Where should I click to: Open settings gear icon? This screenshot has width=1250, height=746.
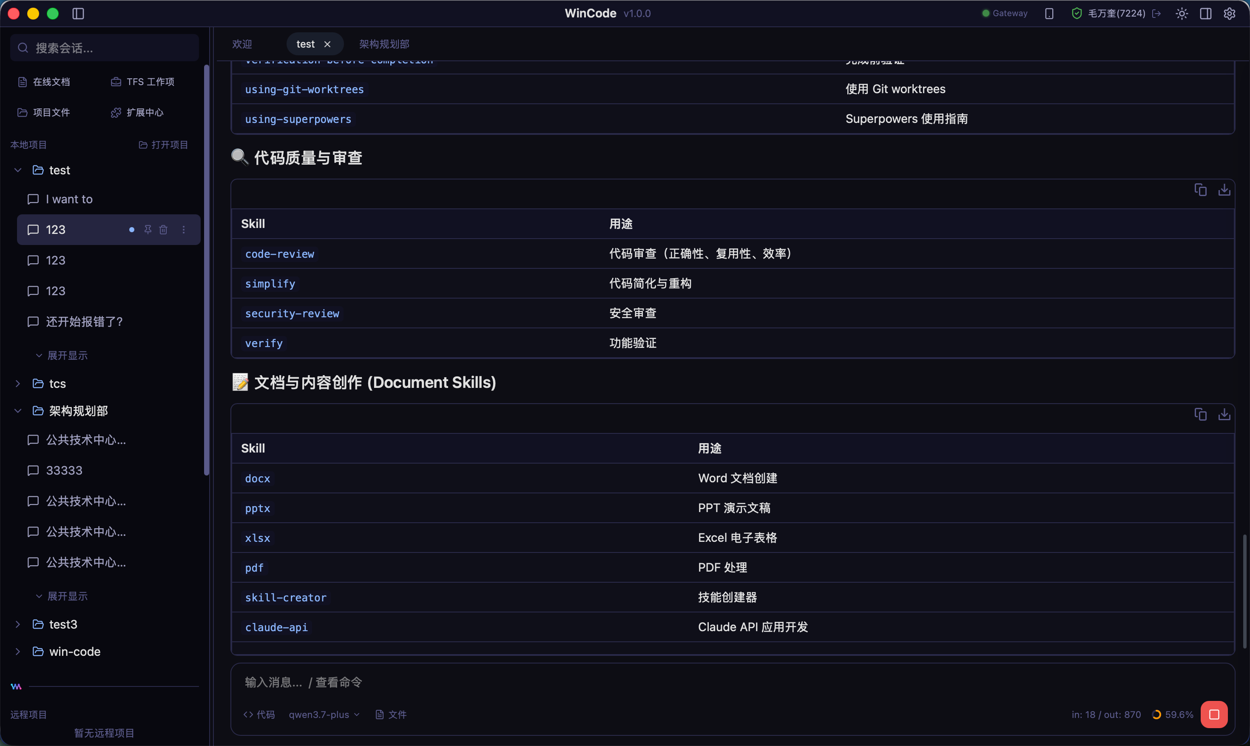coord(1230,14)
